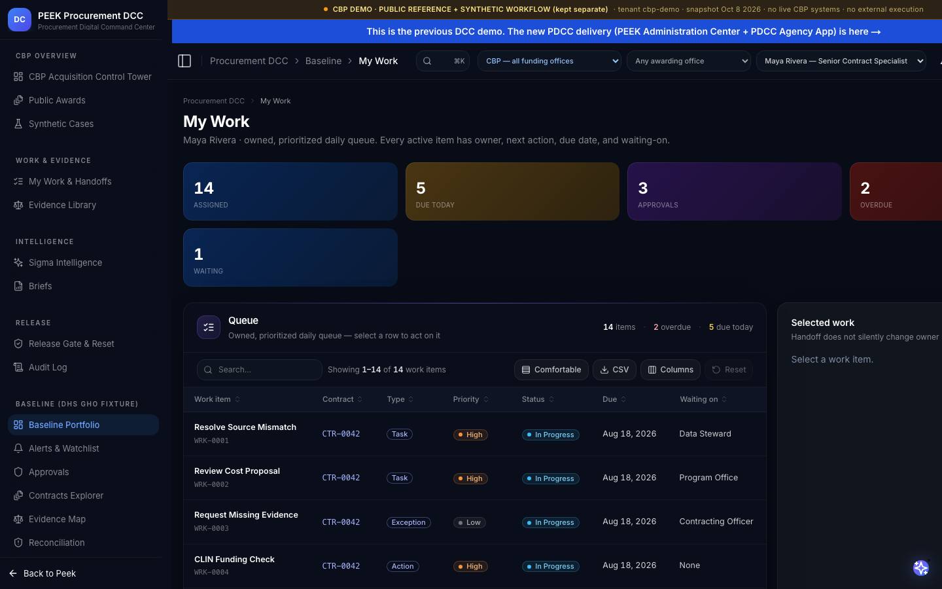942x589 pixels.
Task: Sort by the Work item column
Action: pos(217,399)
